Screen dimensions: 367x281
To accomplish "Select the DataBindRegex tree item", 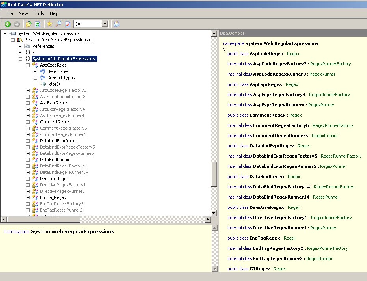I will coord(54,160).
